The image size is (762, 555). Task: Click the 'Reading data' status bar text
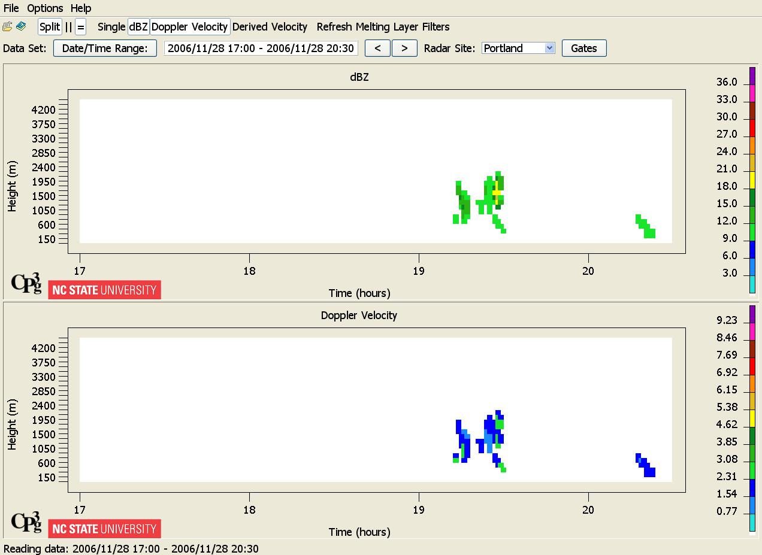(131, 548)
